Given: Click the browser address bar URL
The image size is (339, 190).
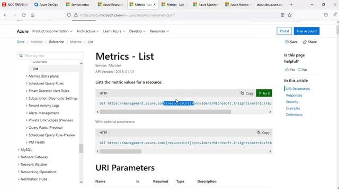Looking at the screenshot, I should coord(128,15).
